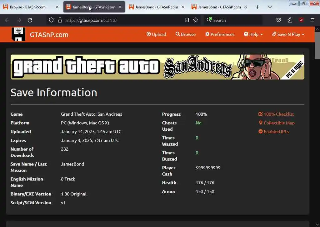Select the armor value 150 / 150
The width and height of the screenshot is (320, 227).
205,191
